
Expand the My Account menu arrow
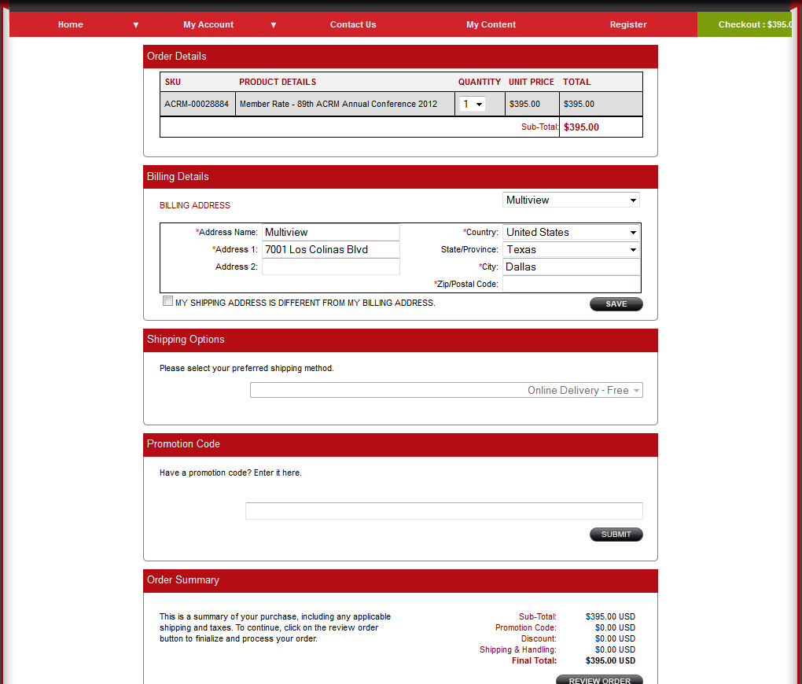(x=274, y=24)
